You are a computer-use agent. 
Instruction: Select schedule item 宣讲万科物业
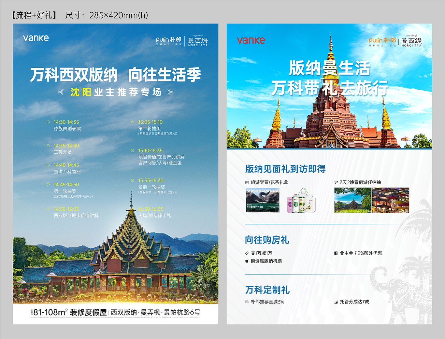(67, 172)
